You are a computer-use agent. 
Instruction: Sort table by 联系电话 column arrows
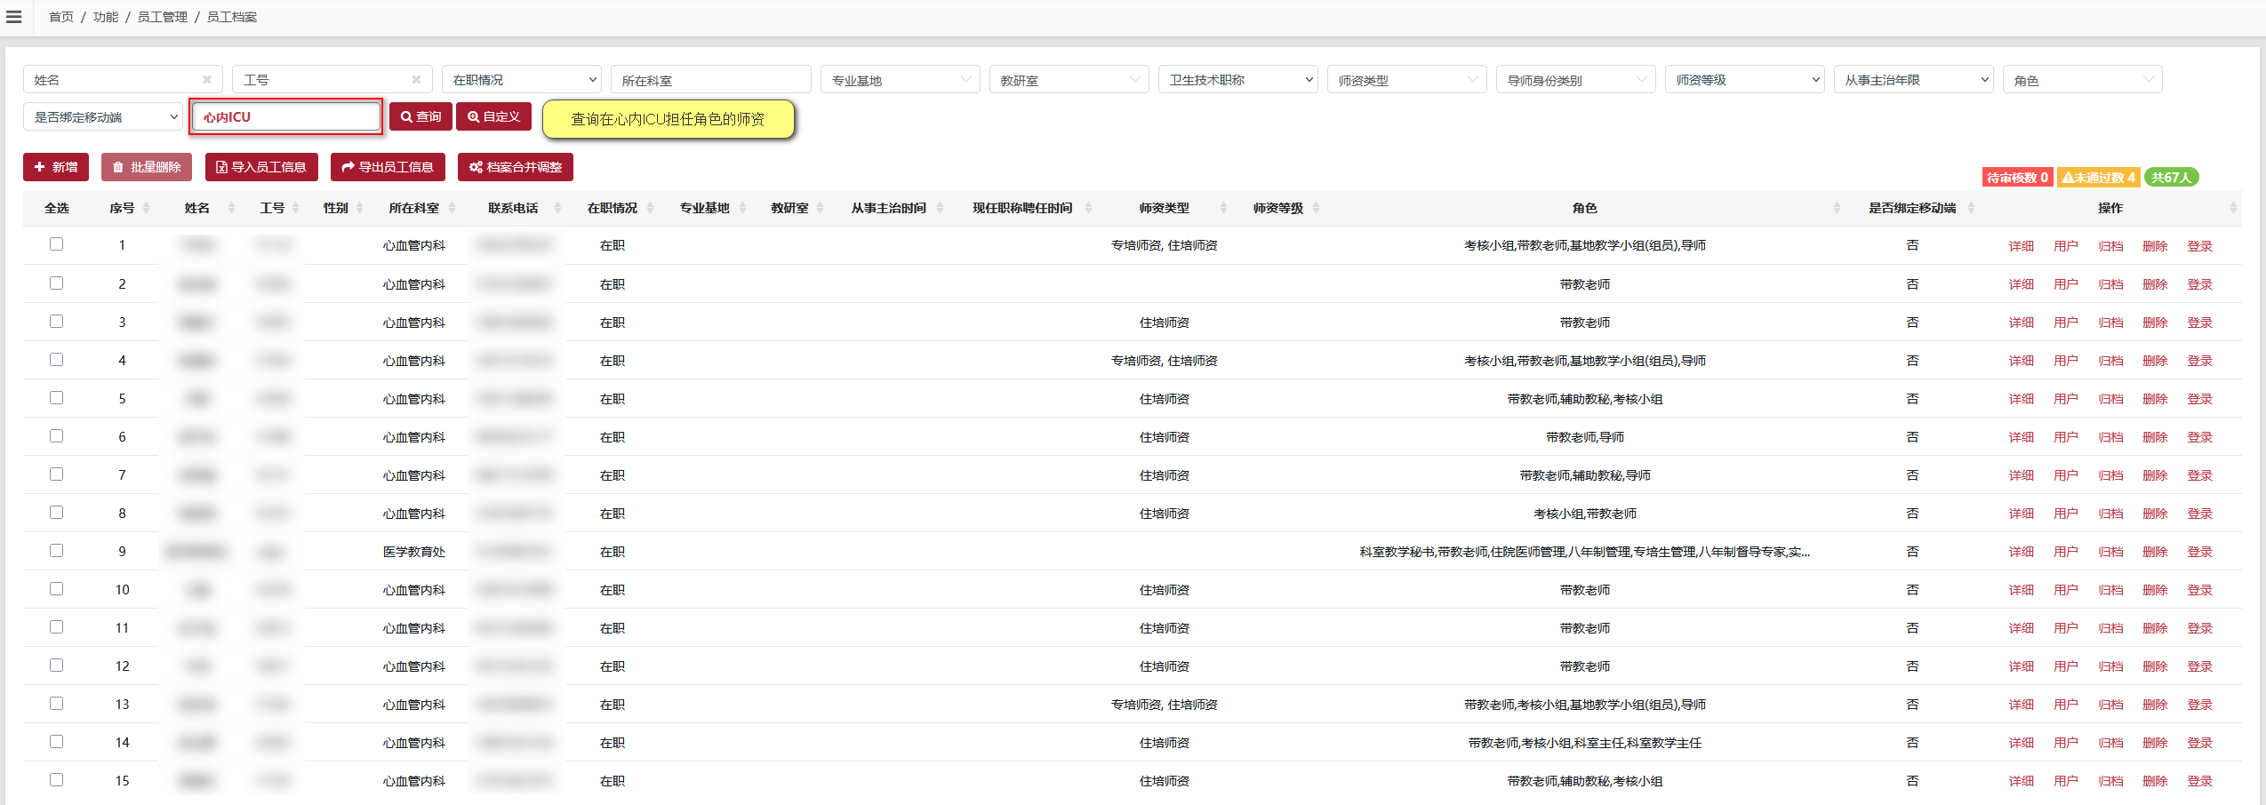point(557,208)
